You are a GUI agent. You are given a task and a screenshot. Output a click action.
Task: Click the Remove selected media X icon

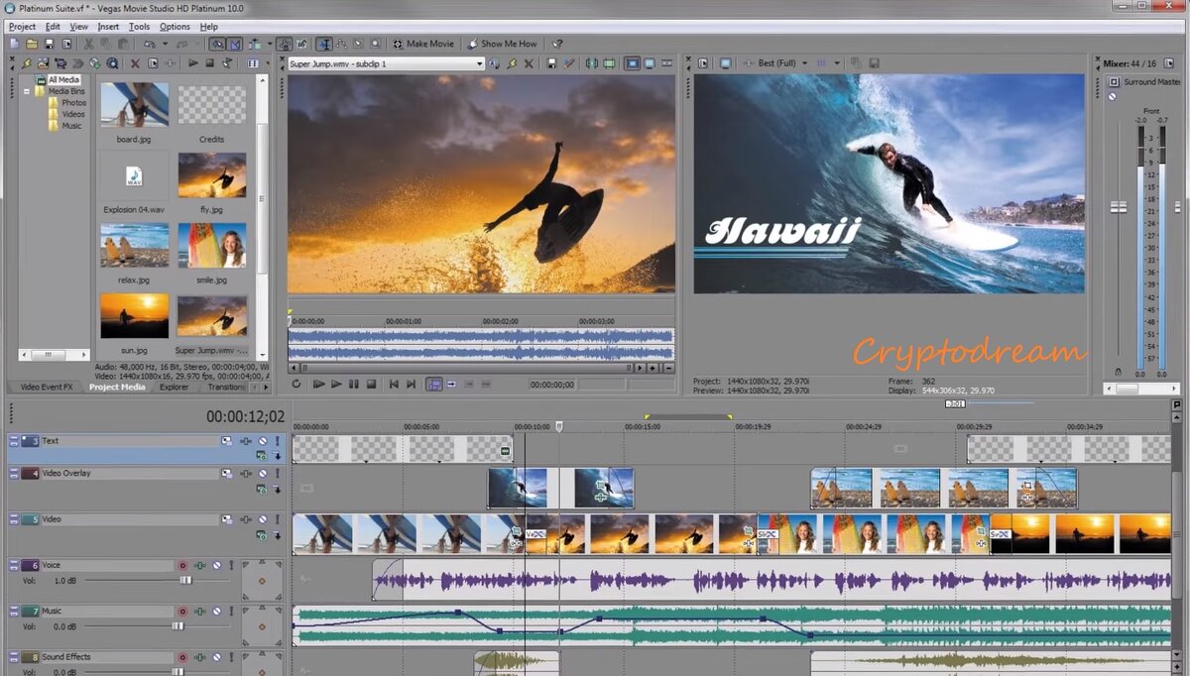click(135, 62)
